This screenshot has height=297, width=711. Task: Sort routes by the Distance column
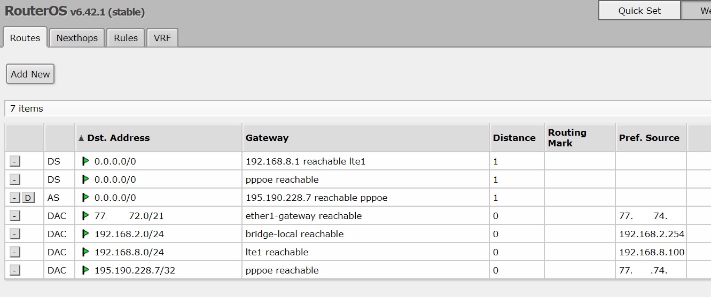[x=514, y=138]
